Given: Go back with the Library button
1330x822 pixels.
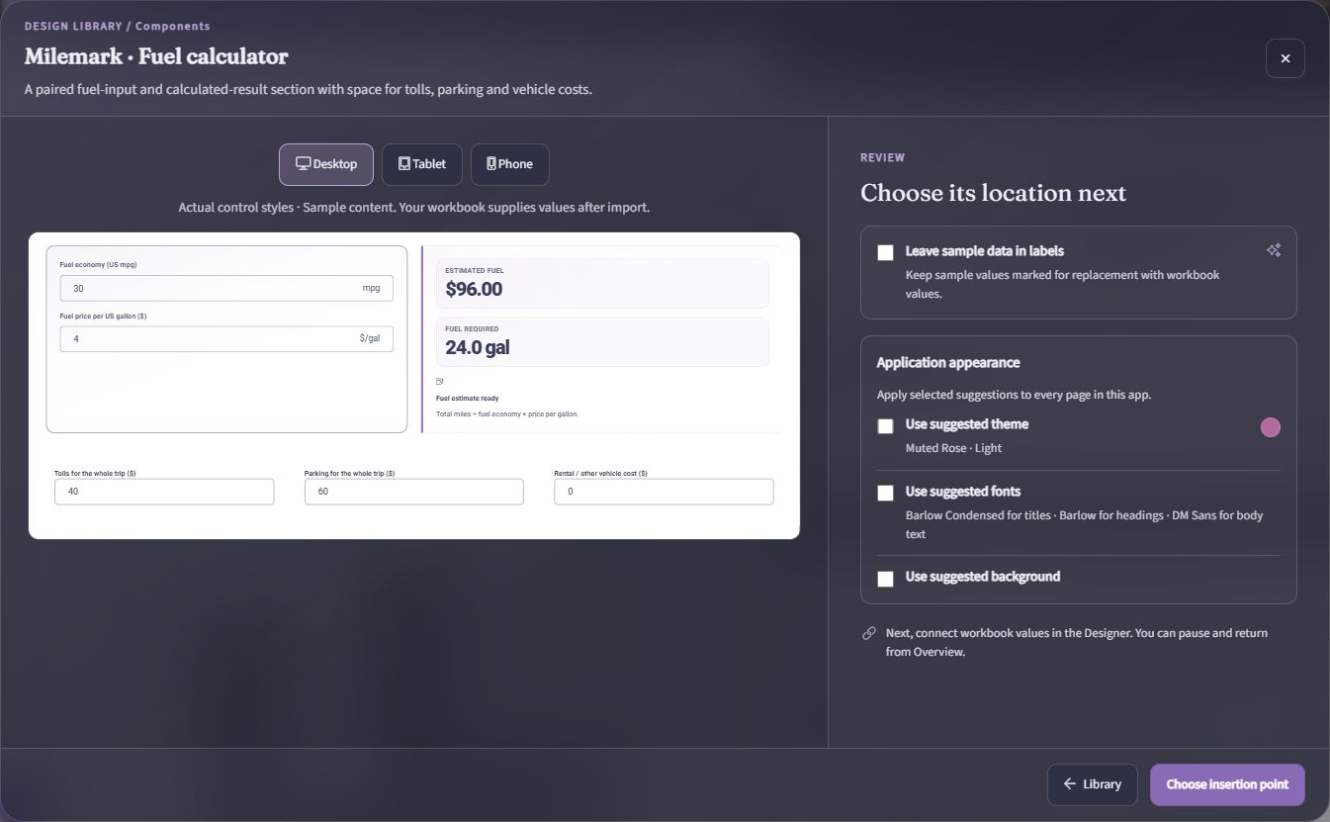Looking at the screenshot, I should pos(1093,784).
